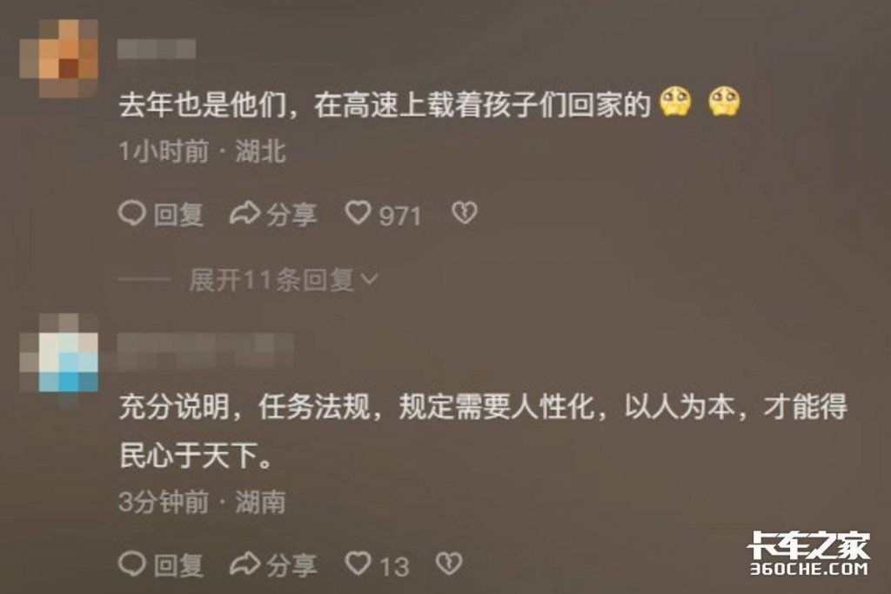Dislike the Hunan comment using broken heart

pos(449,564)
